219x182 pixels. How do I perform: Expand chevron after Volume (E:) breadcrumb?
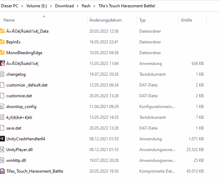[x=51, y=6]
